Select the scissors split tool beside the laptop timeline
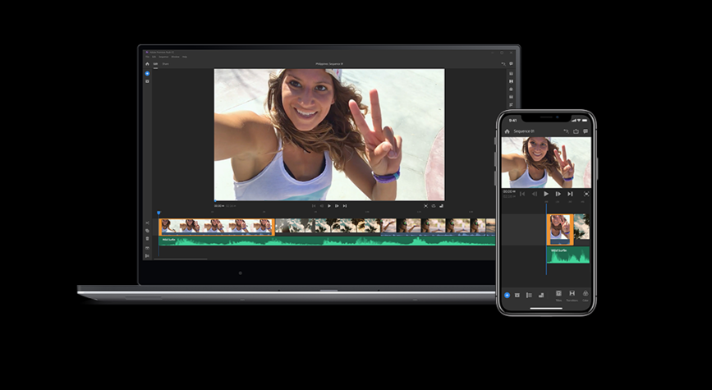 pos(148,223)
